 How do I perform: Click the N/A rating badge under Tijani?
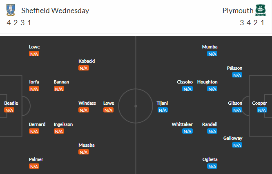tap(163, 110)
